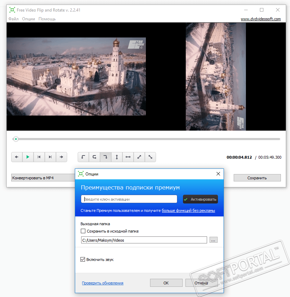Confirm options with OK button
The image size is (290, 297).
click(x=166, y=283)
